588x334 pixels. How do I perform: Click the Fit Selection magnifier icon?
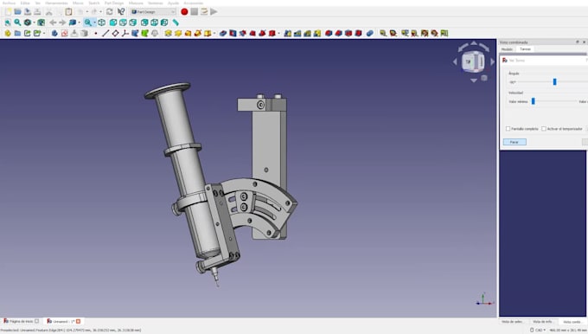pyautogui.click(x=17, y=22)
